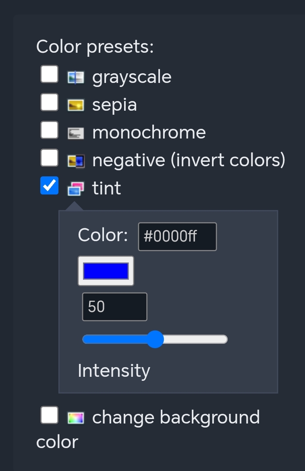This screenshot has height=471, width=305.
Task: Click the negative invert colors icon
Action: pos(76,161)
